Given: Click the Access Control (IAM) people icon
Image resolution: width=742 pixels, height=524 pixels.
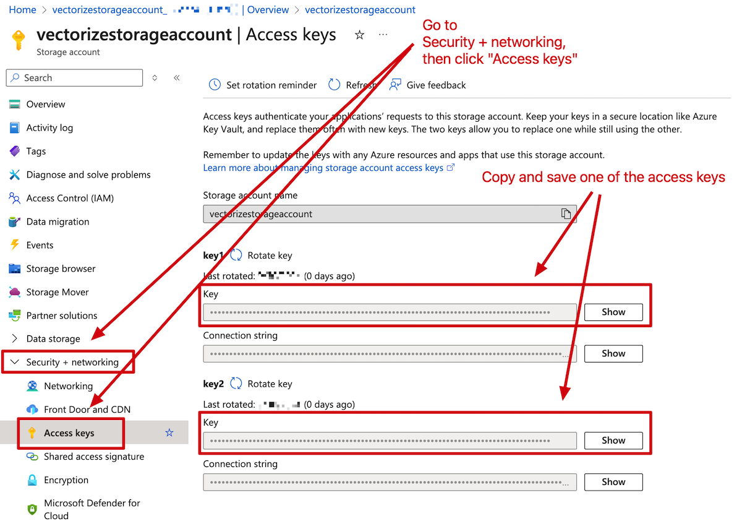Looking at the screenshot, I should pyautogui.click(x=15, y=199).
